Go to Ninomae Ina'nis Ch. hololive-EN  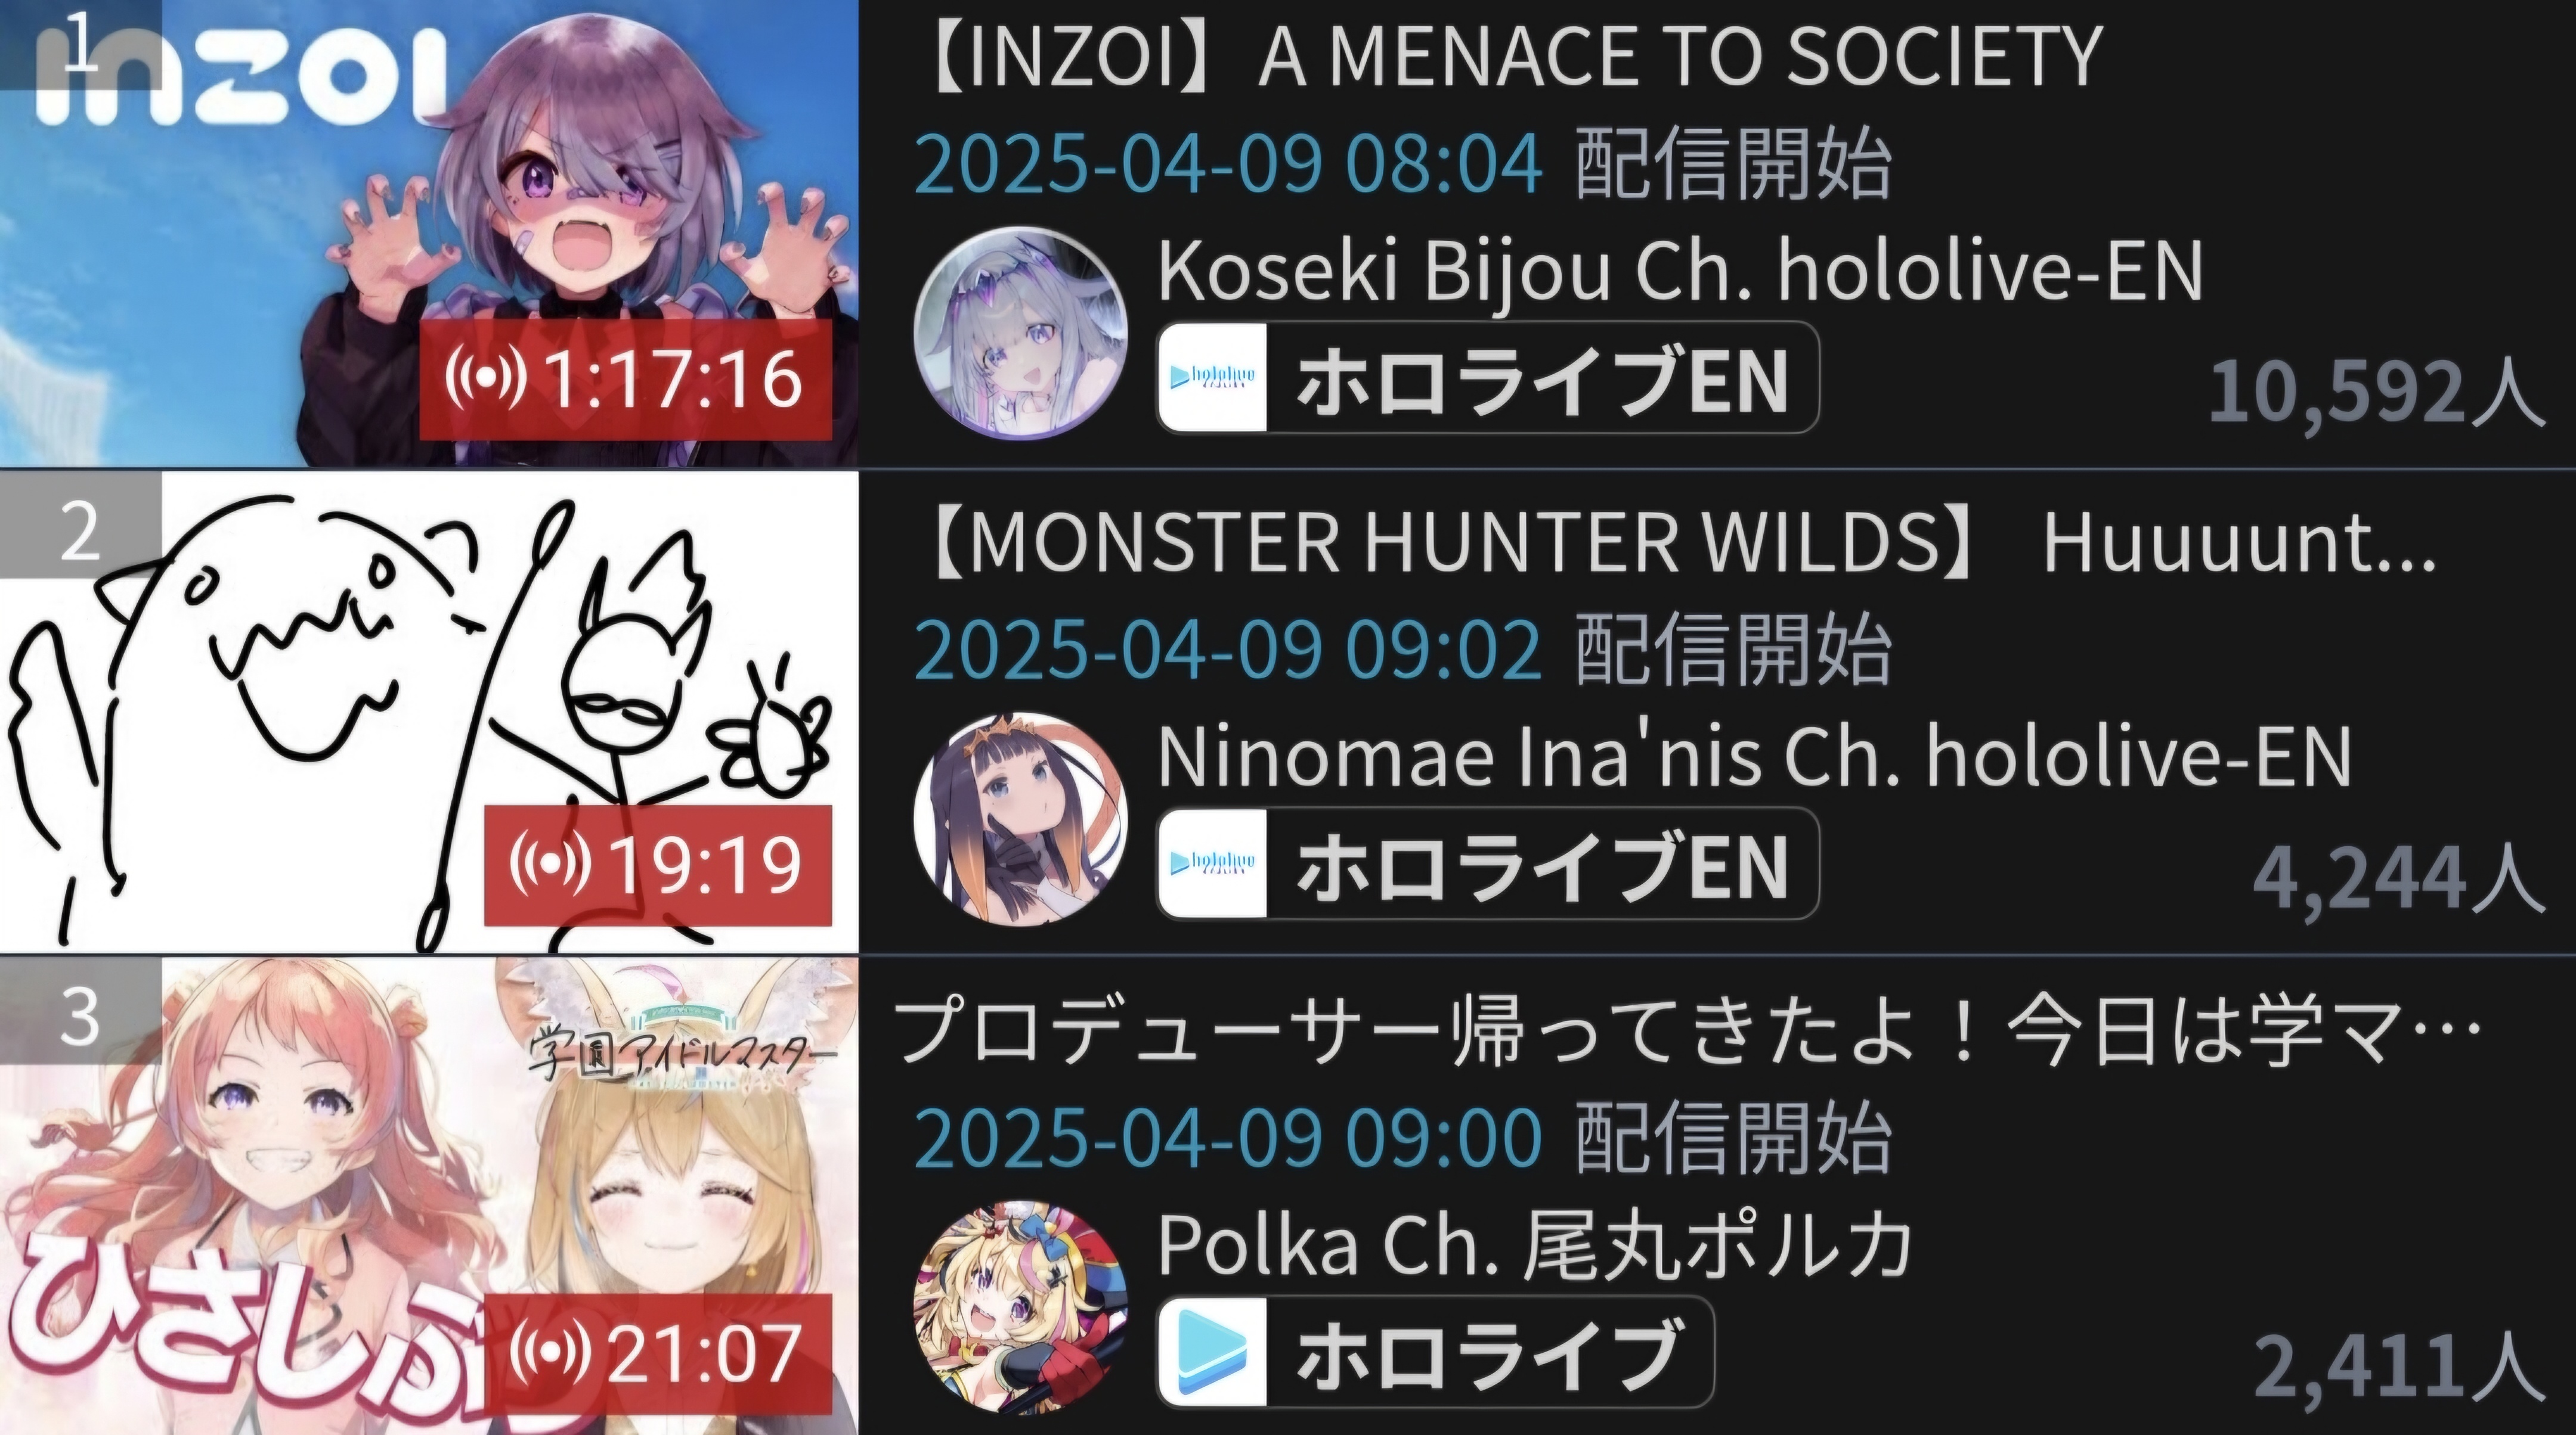(1755, 756)
